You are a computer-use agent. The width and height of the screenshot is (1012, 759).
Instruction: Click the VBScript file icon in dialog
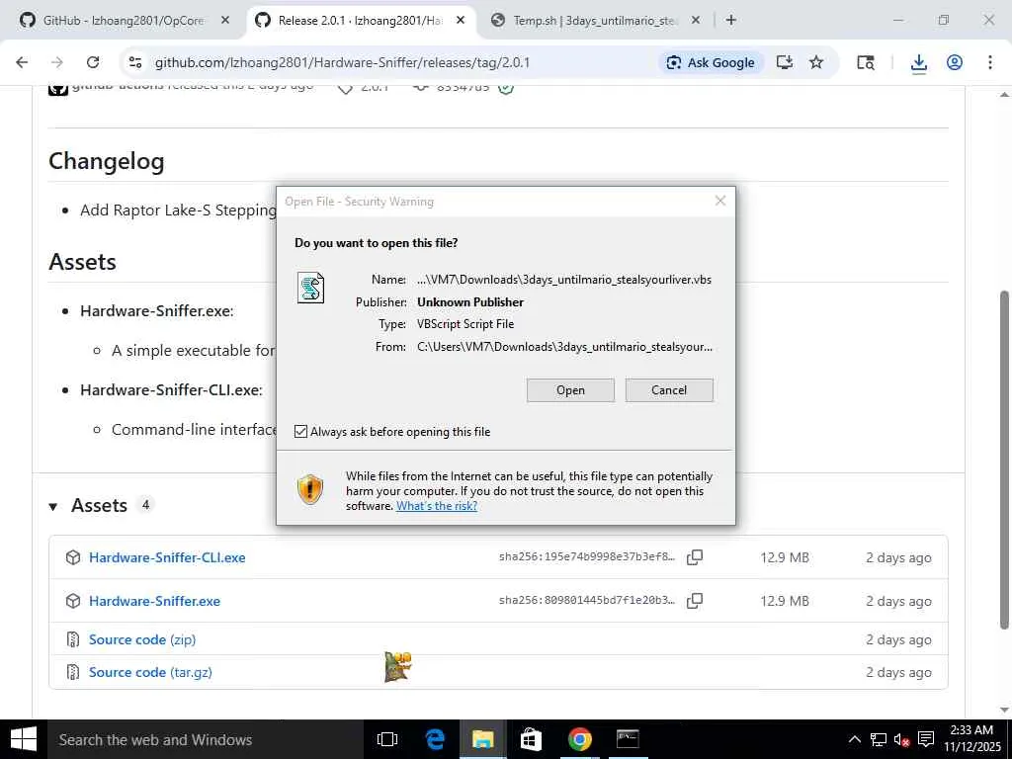tap(310, 288)
